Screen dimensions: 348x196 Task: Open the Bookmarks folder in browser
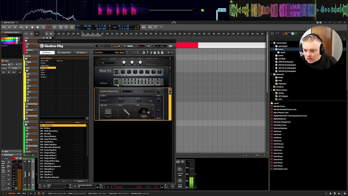(280, 74)
